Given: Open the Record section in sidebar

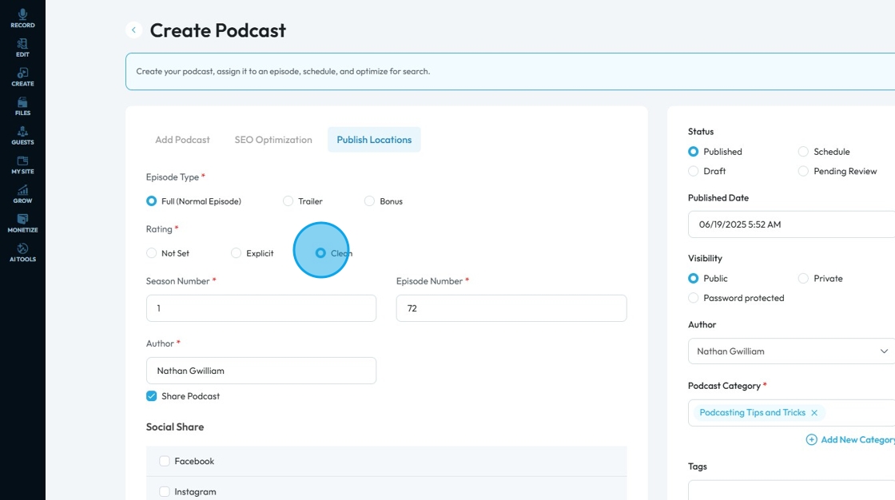Looking at the screenshot, I should [x=22, y=18].
